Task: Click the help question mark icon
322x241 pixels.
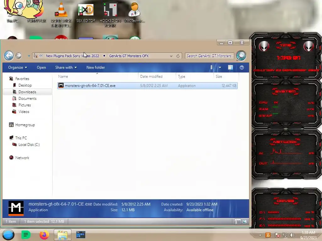Action: click(242, 67)
